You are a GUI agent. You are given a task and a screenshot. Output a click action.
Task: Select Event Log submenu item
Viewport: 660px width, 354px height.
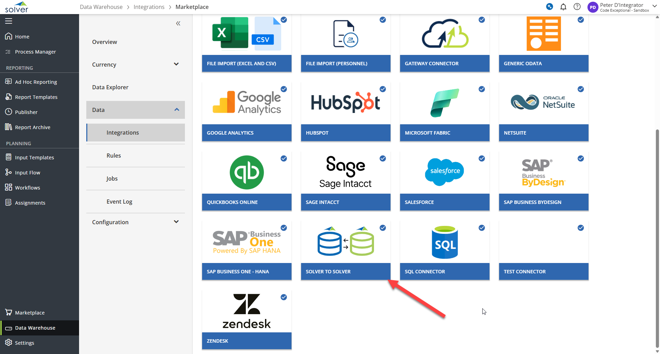click(x=135, y=202)
